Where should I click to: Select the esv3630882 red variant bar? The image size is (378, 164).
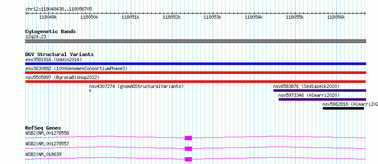tap(195, 73)
